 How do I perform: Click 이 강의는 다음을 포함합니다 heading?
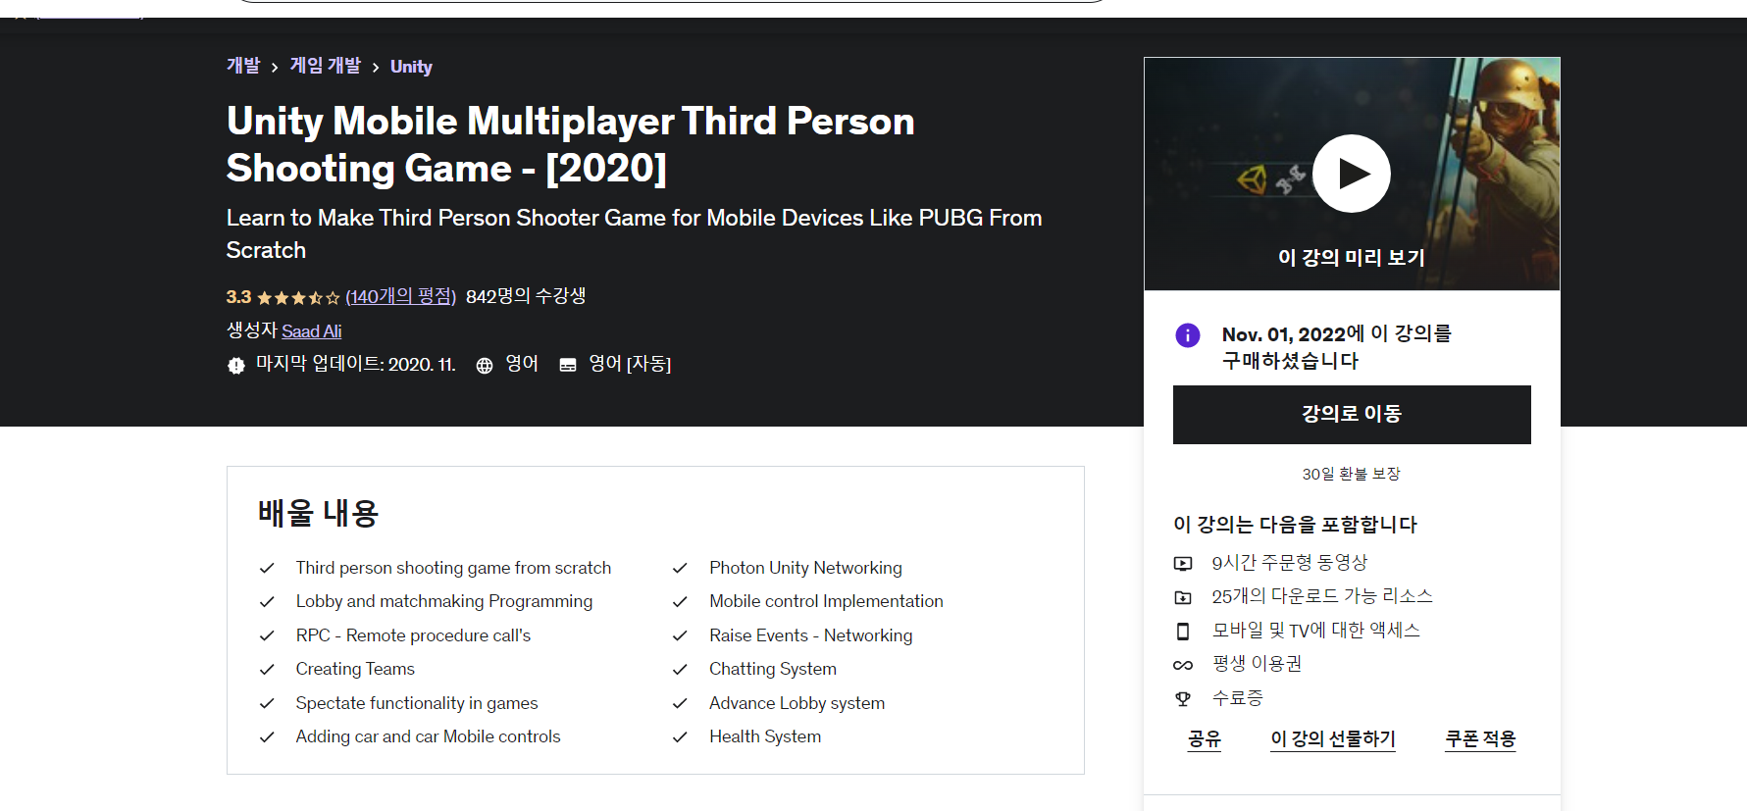pos(1295,525)
